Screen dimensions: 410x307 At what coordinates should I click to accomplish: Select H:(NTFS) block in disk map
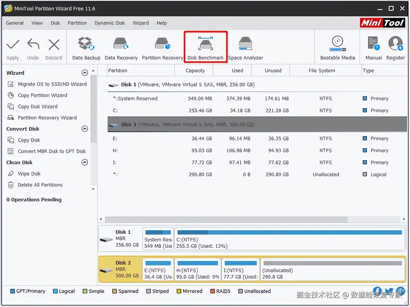(x=198, y=270)
